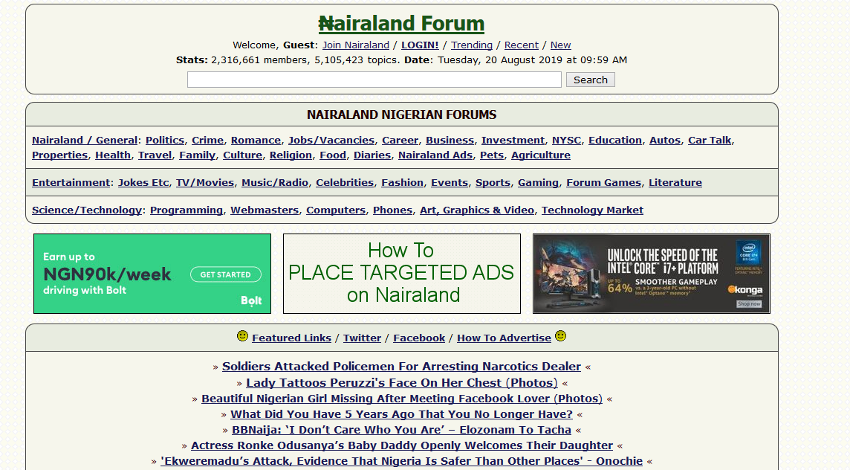Viewport: 850px width, 470px height.
Task: Open the Facebook link
Action: coord(419,338)
